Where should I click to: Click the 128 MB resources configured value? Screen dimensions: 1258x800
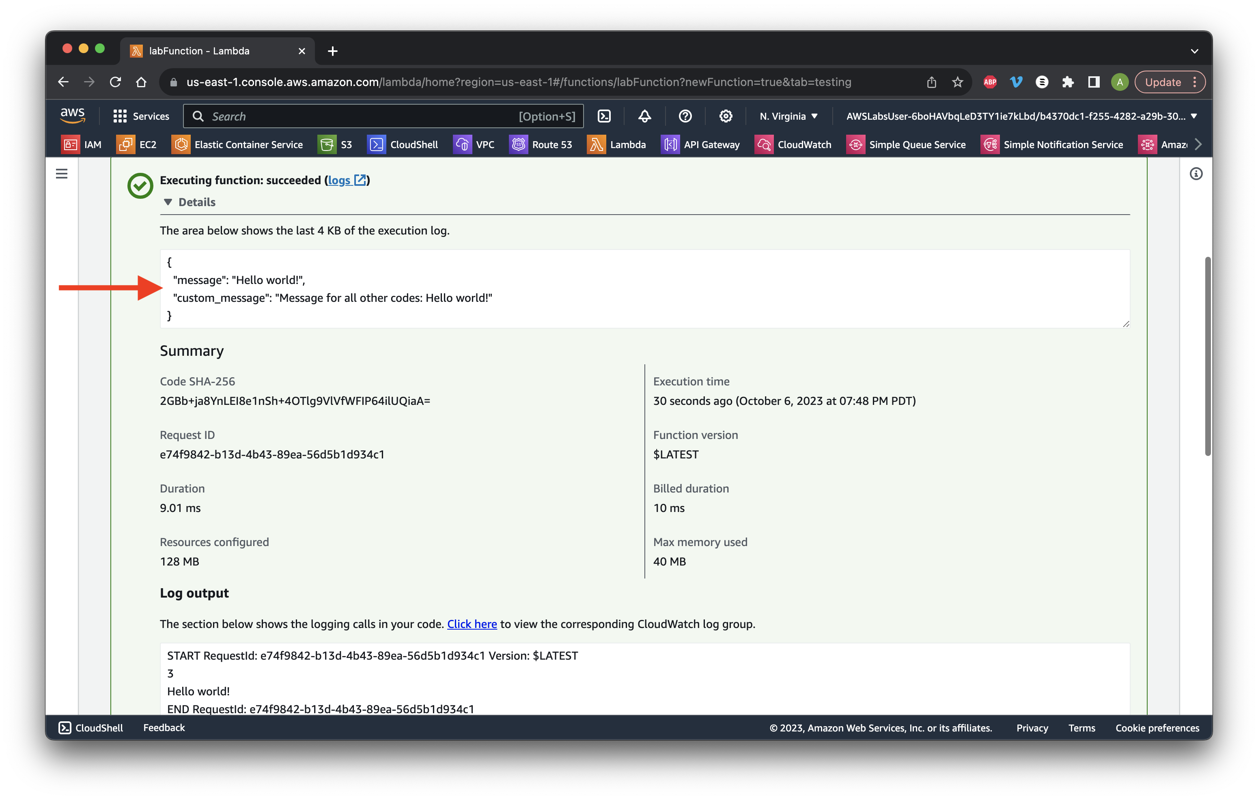(179, 561)
